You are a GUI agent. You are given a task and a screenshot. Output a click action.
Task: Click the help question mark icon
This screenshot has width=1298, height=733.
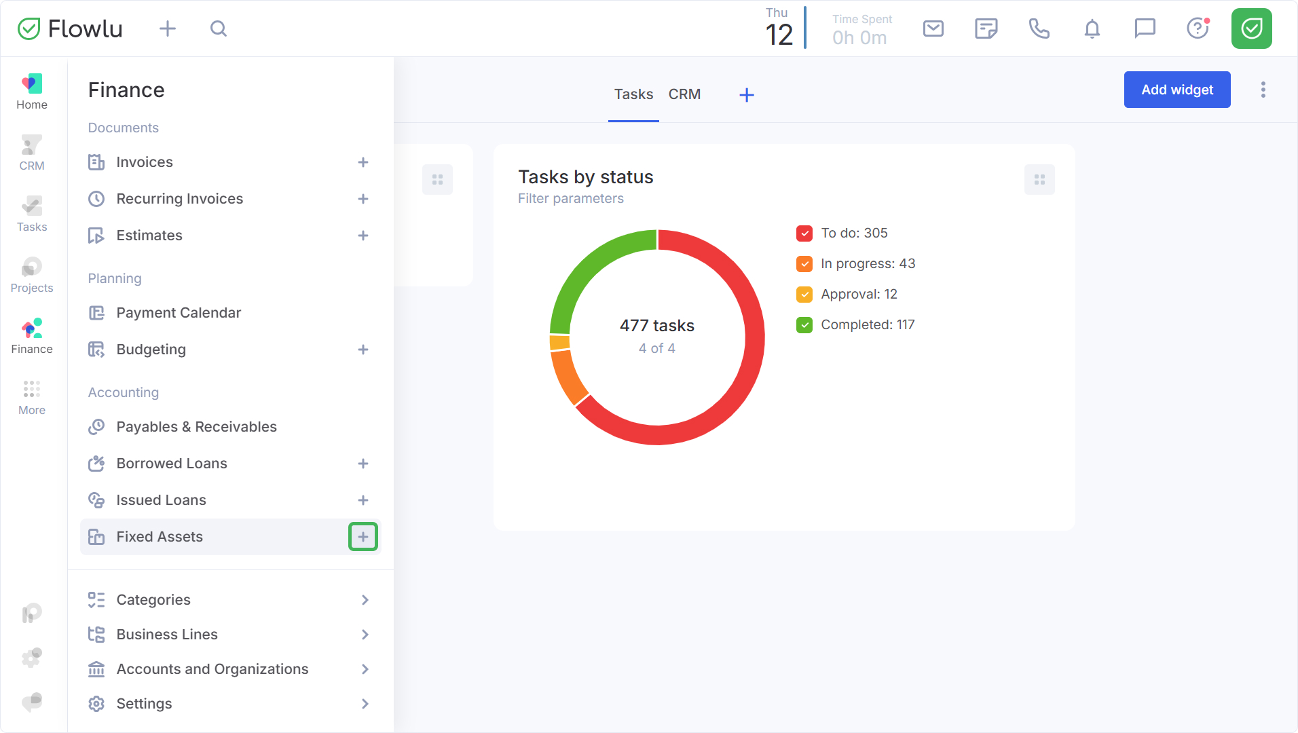coord(1198,29)
